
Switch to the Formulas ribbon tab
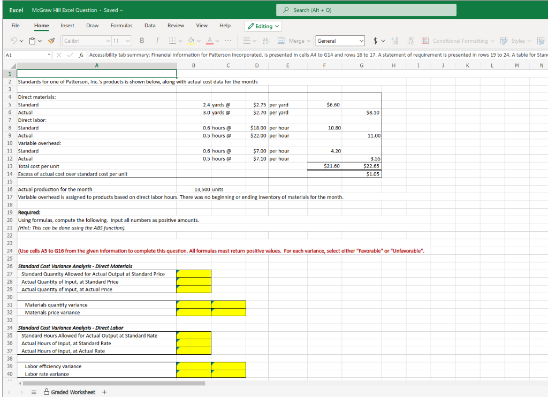click(121, 25)
